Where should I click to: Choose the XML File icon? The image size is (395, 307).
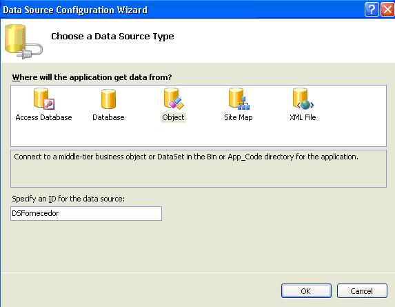click(303, 99)
